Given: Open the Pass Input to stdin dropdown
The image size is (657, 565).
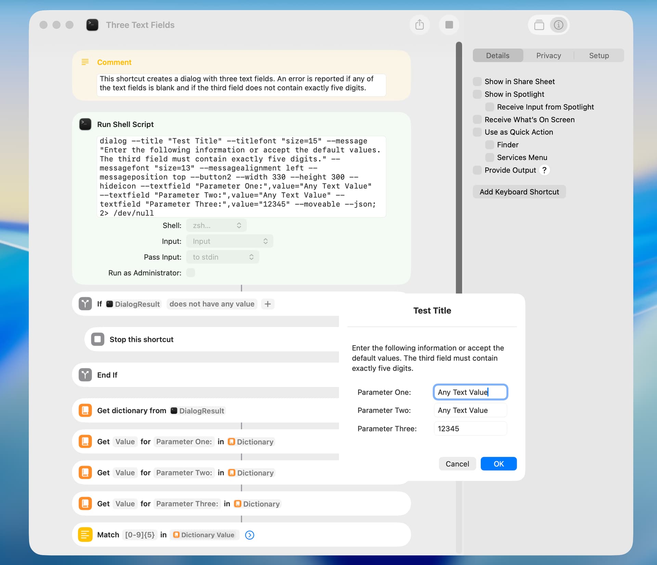Looking at the screenshot, I should point(222,257).
